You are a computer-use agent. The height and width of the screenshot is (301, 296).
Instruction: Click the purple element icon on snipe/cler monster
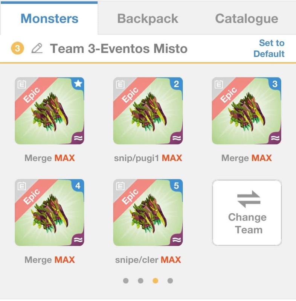click(176, 240)
